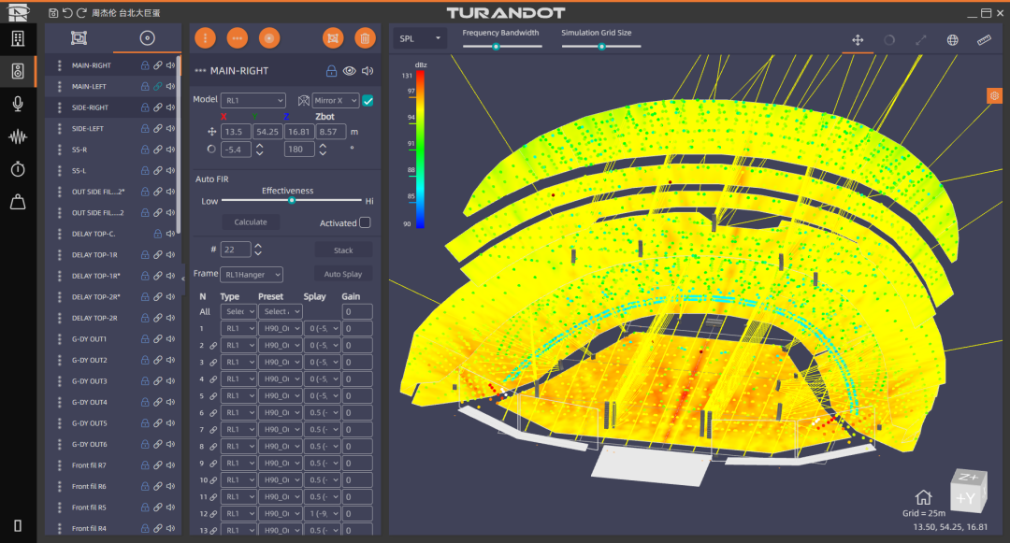Open the All row Type select dropdown
This screenshot has height=543, width=1010.
(238, 311)
